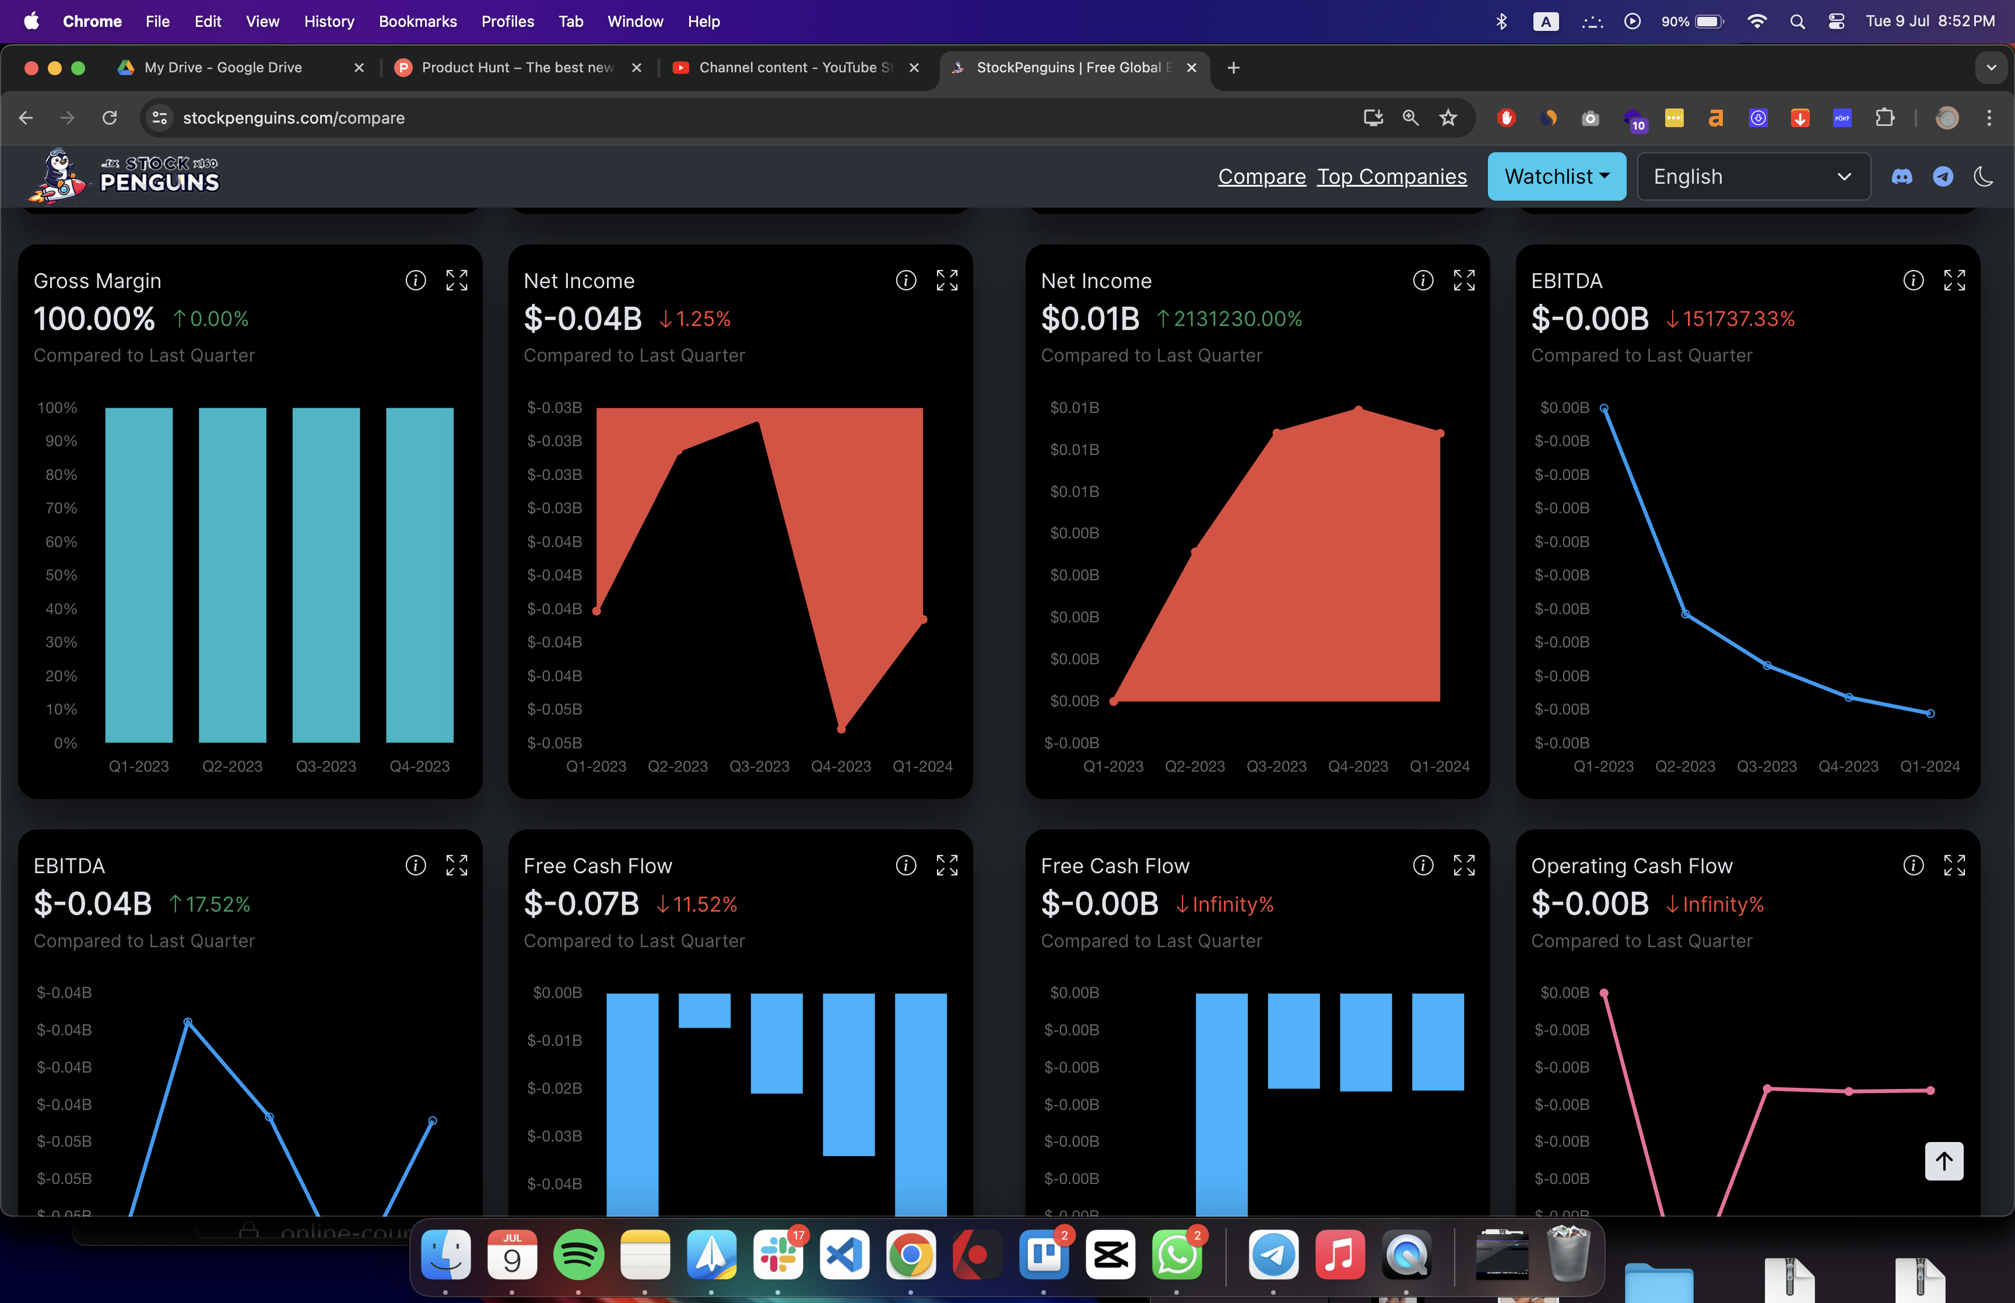Open info icon on Free Cash Flow $-0.07B card
Viewport: 2015px width, 1303px height.
905,865
